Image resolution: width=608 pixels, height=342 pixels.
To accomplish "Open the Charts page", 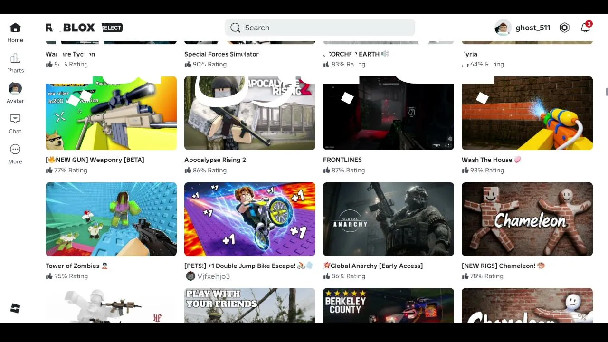I will click(x=15, y=63).
